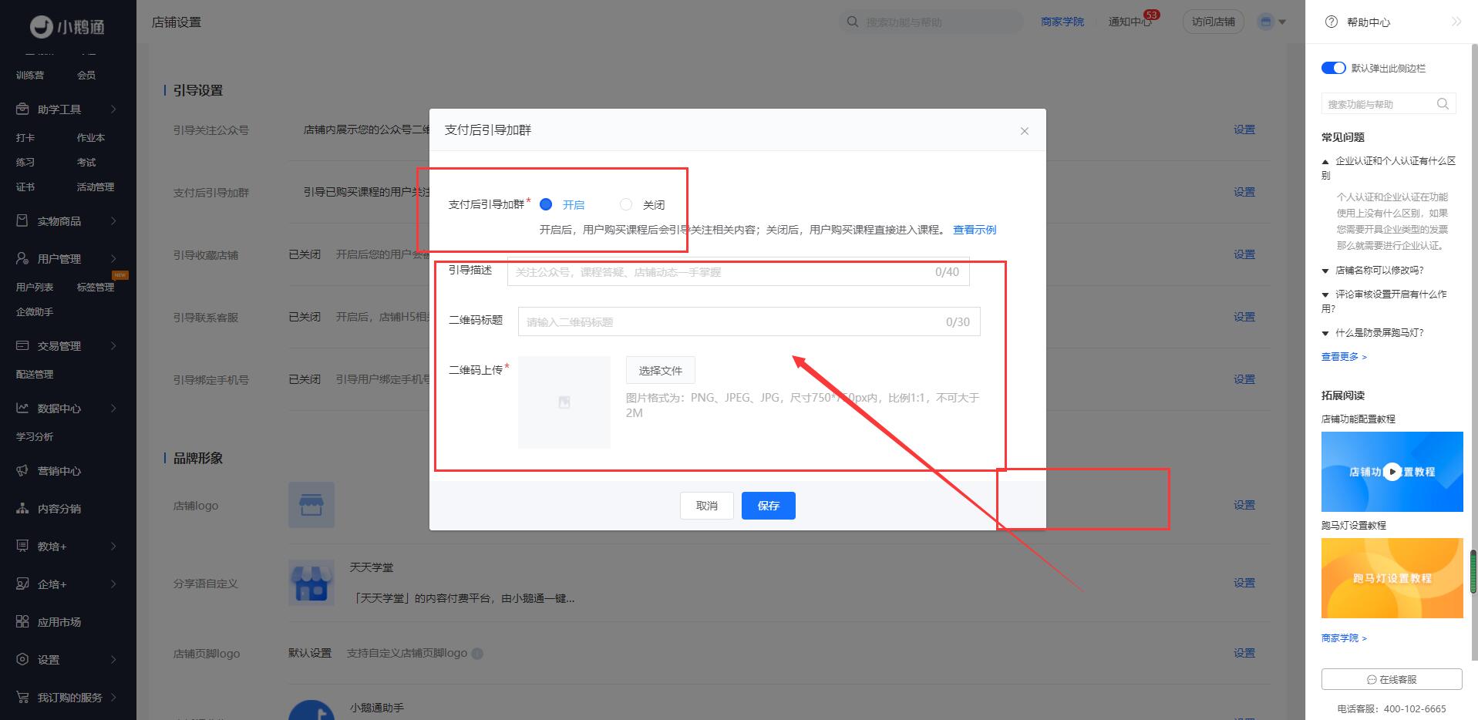Screen dimensions: 1478x720
Task: Click the 营销中心 sidebar icon
Action: [22, 471]
